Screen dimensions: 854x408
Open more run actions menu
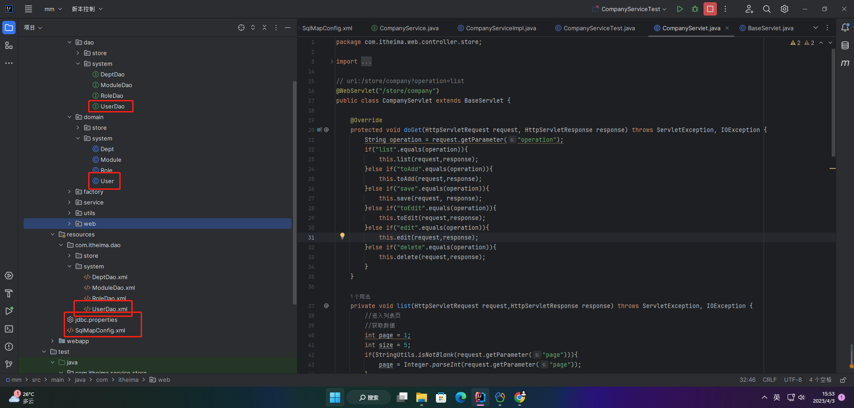725,9
